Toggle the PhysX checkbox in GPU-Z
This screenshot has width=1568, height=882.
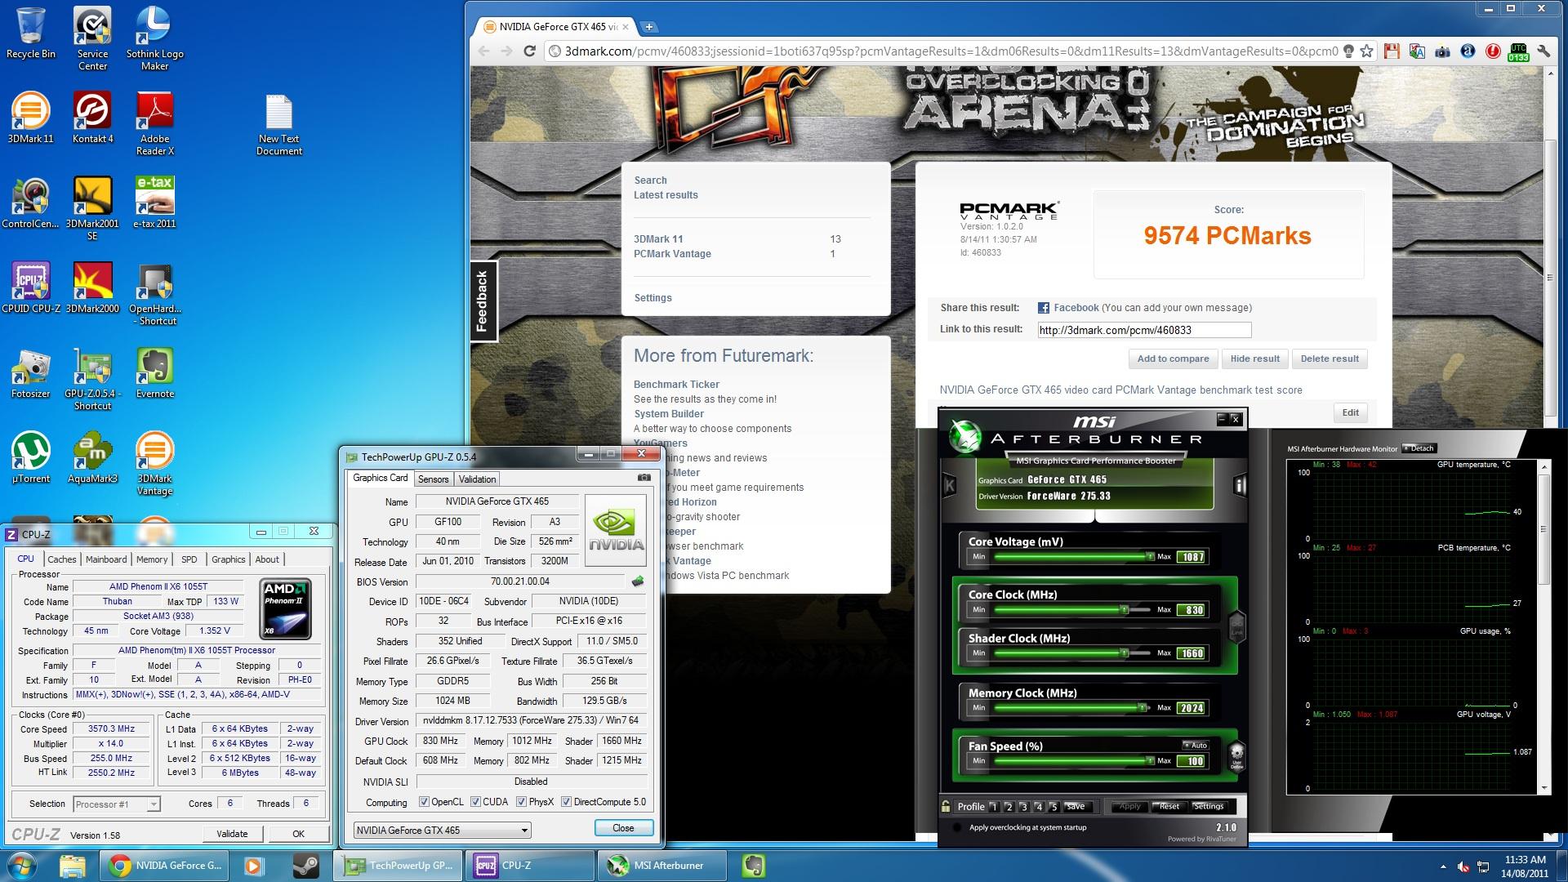coord(521,802)
